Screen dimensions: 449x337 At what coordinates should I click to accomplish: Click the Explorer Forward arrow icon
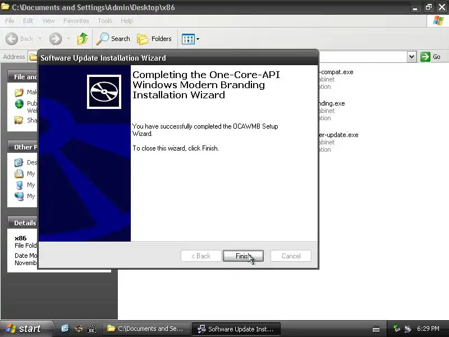point(56,39)
